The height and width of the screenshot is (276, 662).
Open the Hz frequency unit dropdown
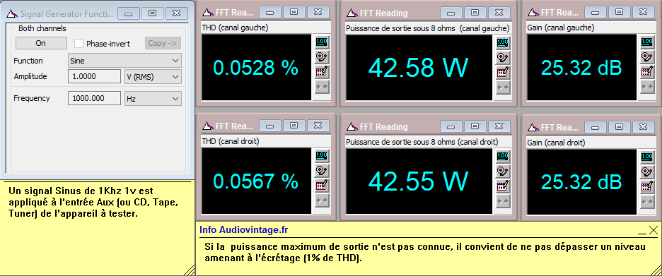[x=153, y=99]
